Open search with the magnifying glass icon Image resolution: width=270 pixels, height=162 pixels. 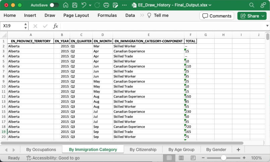tap(252, 5)
